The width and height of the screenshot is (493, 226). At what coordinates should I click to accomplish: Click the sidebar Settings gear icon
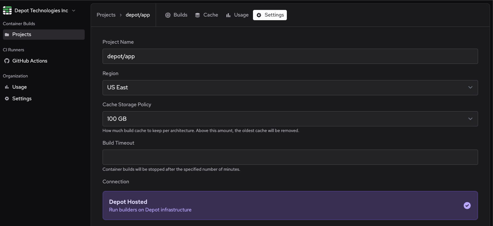tap(7, 99)
